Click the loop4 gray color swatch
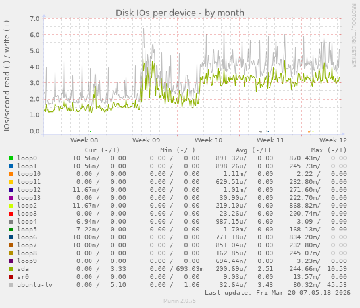Viewport: 360px width, 308px height. [x=11, y=222]
